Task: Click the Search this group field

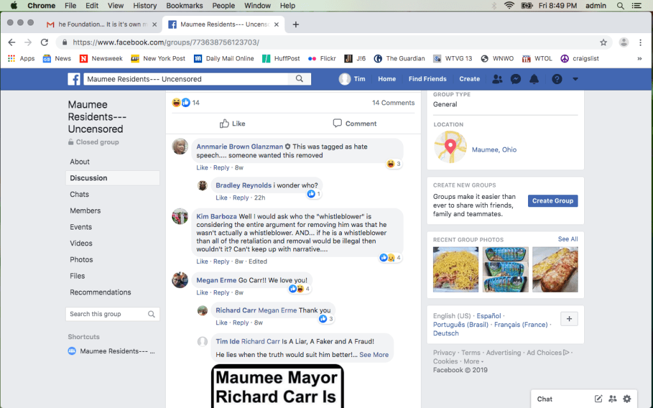Action: coord(107,314)
